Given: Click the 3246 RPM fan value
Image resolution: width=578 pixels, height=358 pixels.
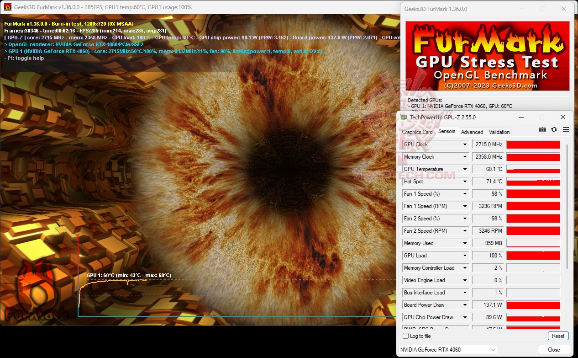Looking at the screenshot, I should tap(488, 231).
